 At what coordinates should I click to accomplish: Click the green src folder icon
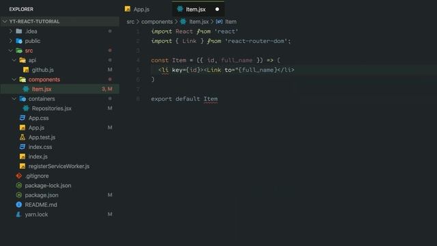point(19,51)
